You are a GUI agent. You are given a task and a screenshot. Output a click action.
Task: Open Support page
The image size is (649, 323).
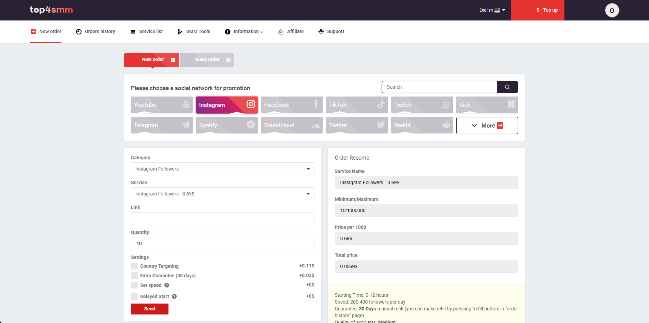331,31
